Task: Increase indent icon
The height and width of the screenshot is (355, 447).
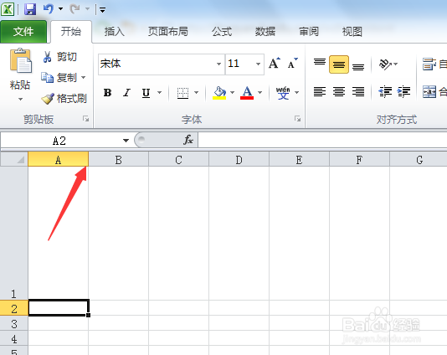Action: coord(403,92)
